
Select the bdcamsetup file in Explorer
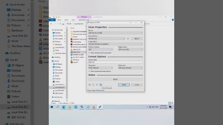pos(77,42)
